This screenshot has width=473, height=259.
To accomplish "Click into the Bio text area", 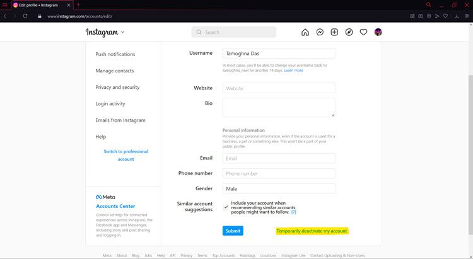I will 279,108.
